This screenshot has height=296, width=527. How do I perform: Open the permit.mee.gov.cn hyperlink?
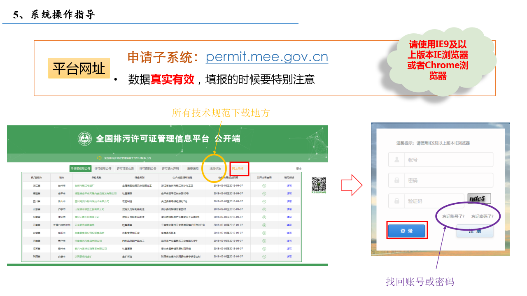pos(267,57)
